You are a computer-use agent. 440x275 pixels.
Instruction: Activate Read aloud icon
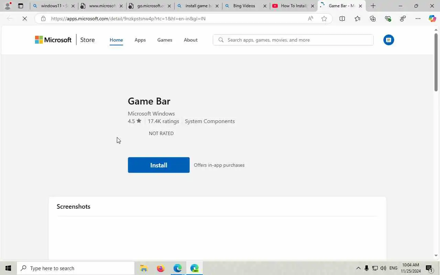[310, 19]
